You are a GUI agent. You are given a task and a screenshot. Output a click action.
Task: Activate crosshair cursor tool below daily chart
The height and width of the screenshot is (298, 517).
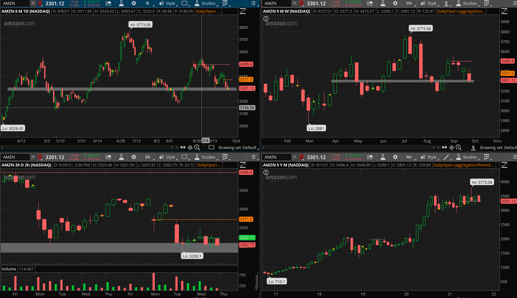click(x=190, y=147)
